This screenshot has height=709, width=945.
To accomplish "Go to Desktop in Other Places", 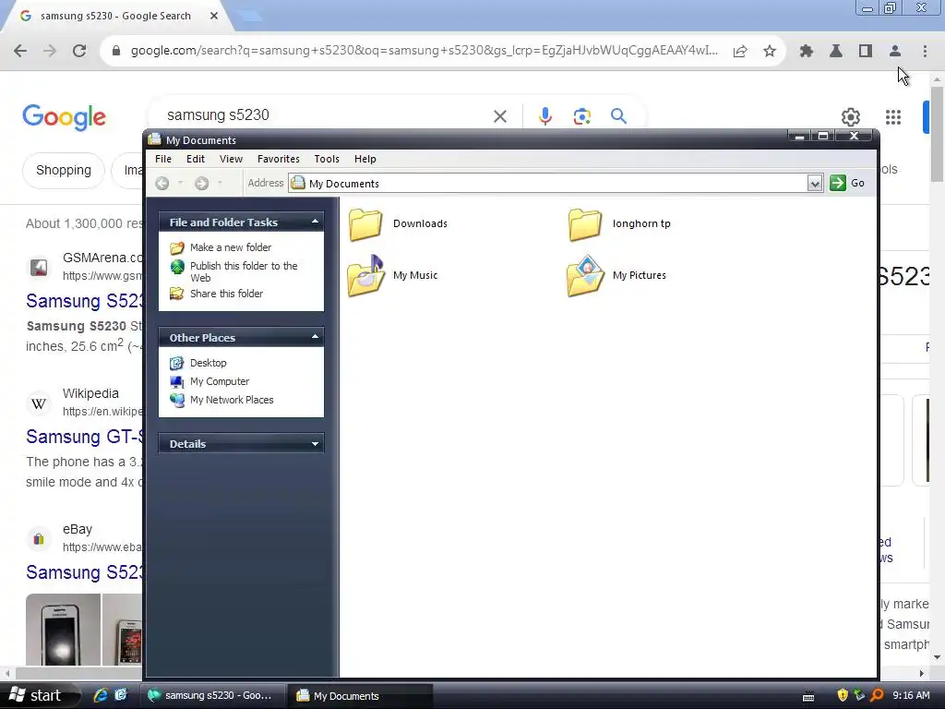I will [x=198, y=363].
